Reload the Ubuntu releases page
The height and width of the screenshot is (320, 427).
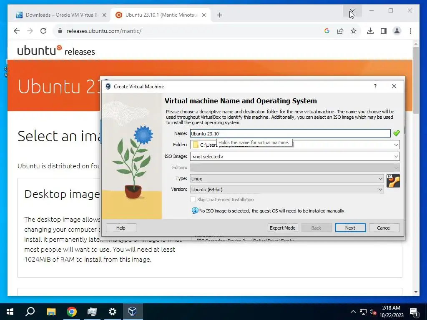[43, 31]
